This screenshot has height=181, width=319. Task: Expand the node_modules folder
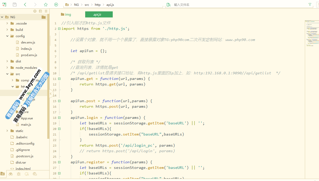pos(7,67)
